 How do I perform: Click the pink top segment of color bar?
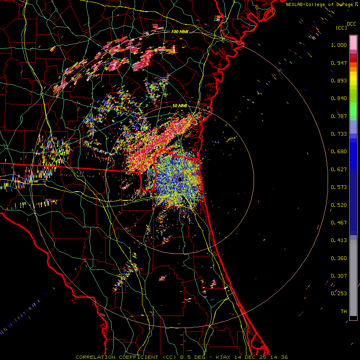(353, 42)
